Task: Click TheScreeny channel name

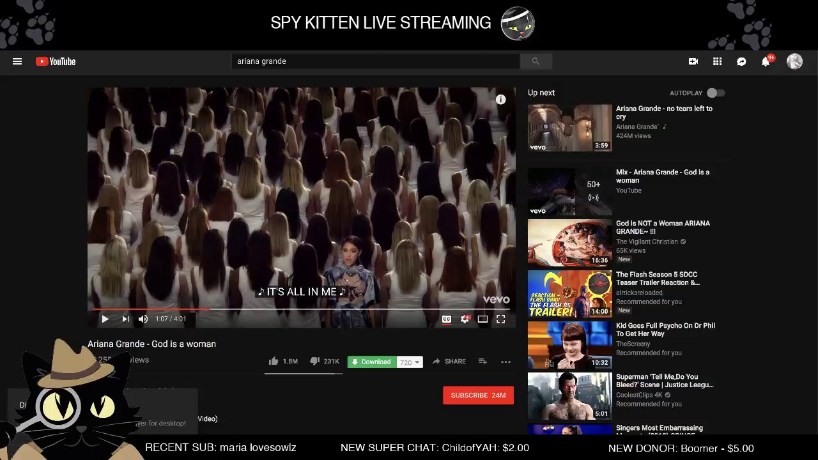Action: click(x=633, y=344)
